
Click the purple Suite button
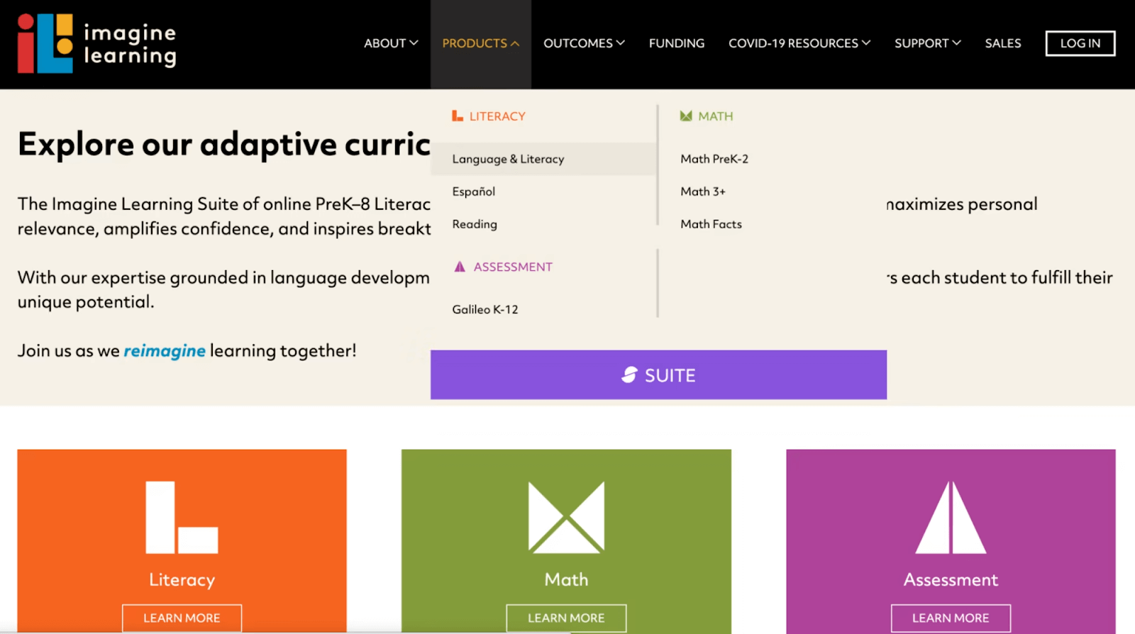(x=658, y=374)
